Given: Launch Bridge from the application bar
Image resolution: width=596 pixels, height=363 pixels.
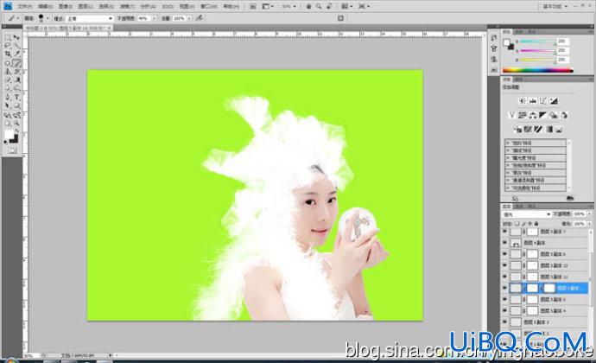Looking at the screenshot, I should coord(253,6).
